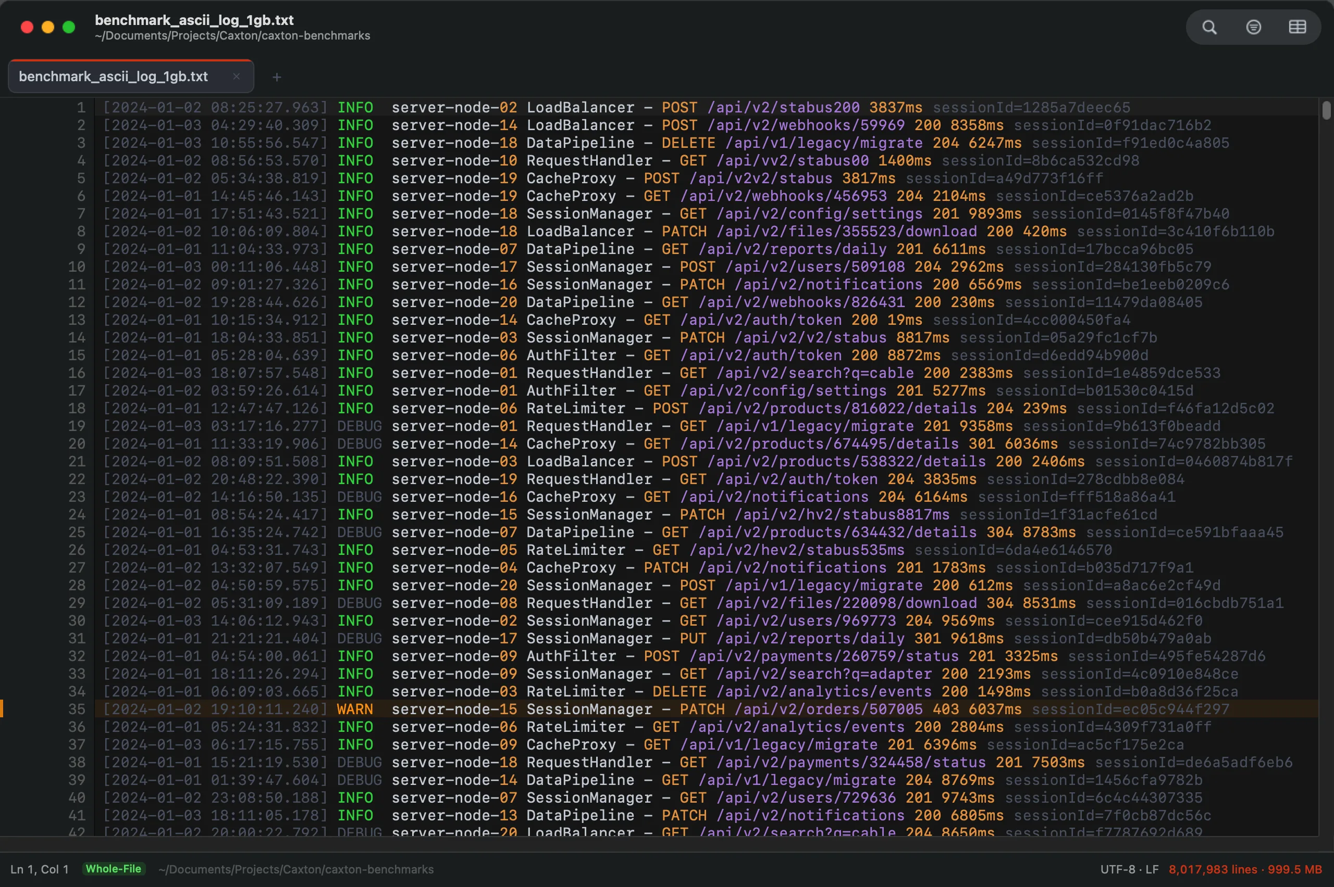Click RateLimiter on line 18

pyautogui.click(x=576, y=409)
